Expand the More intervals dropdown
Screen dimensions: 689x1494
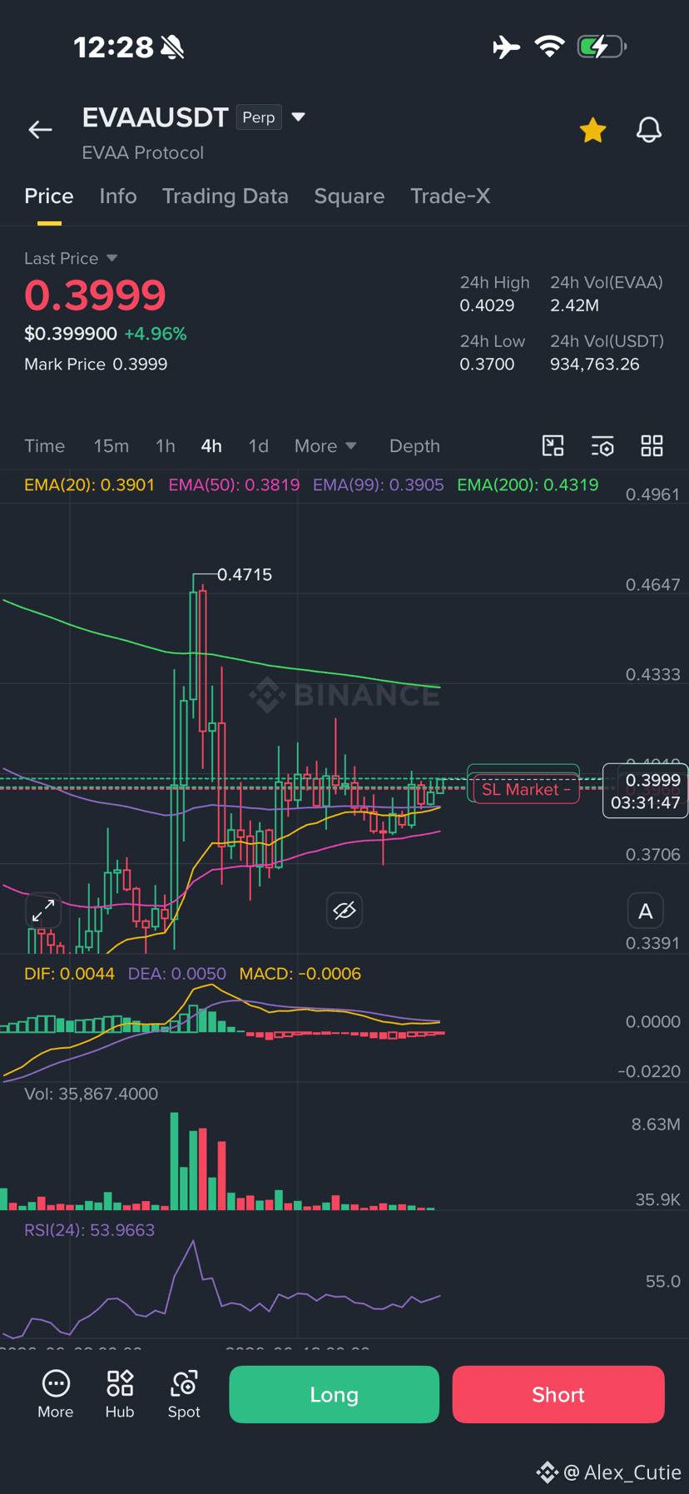tap(325, 446)
